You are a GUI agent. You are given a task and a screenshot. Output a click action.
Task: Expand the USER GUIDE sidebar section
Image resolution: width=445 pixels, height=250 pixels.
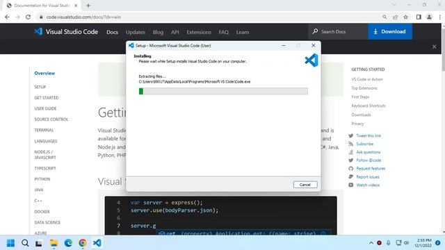coord(45,108)
